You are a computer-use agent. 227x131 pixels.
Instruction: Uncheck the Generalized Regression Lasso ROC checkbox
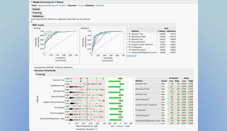tap(130, 52)
